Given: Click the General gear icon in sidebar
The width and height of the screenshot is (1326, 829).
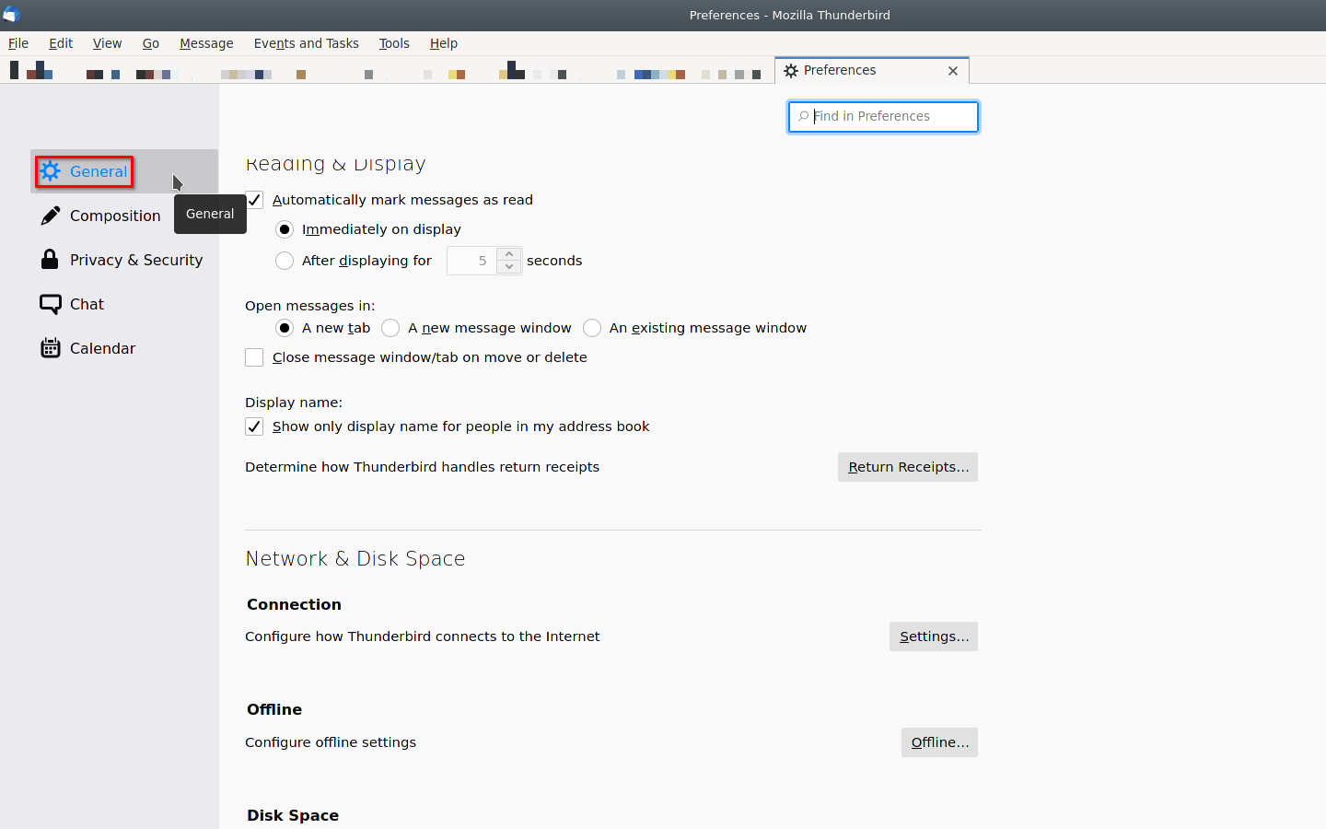Looking at the screenshot, I should click(51, 171).
